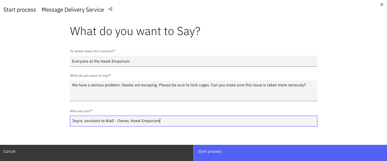Click the 'Start process' header title text

[x=20, y=10]
